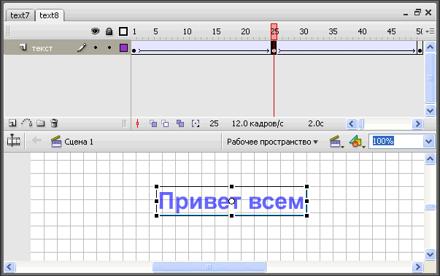Select the text8 document tab

[x=50, y=15]
